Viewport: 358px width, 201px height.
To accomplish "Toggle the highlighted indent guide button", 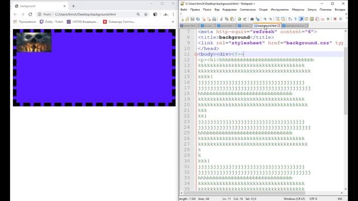I will (x=301, y=19).
